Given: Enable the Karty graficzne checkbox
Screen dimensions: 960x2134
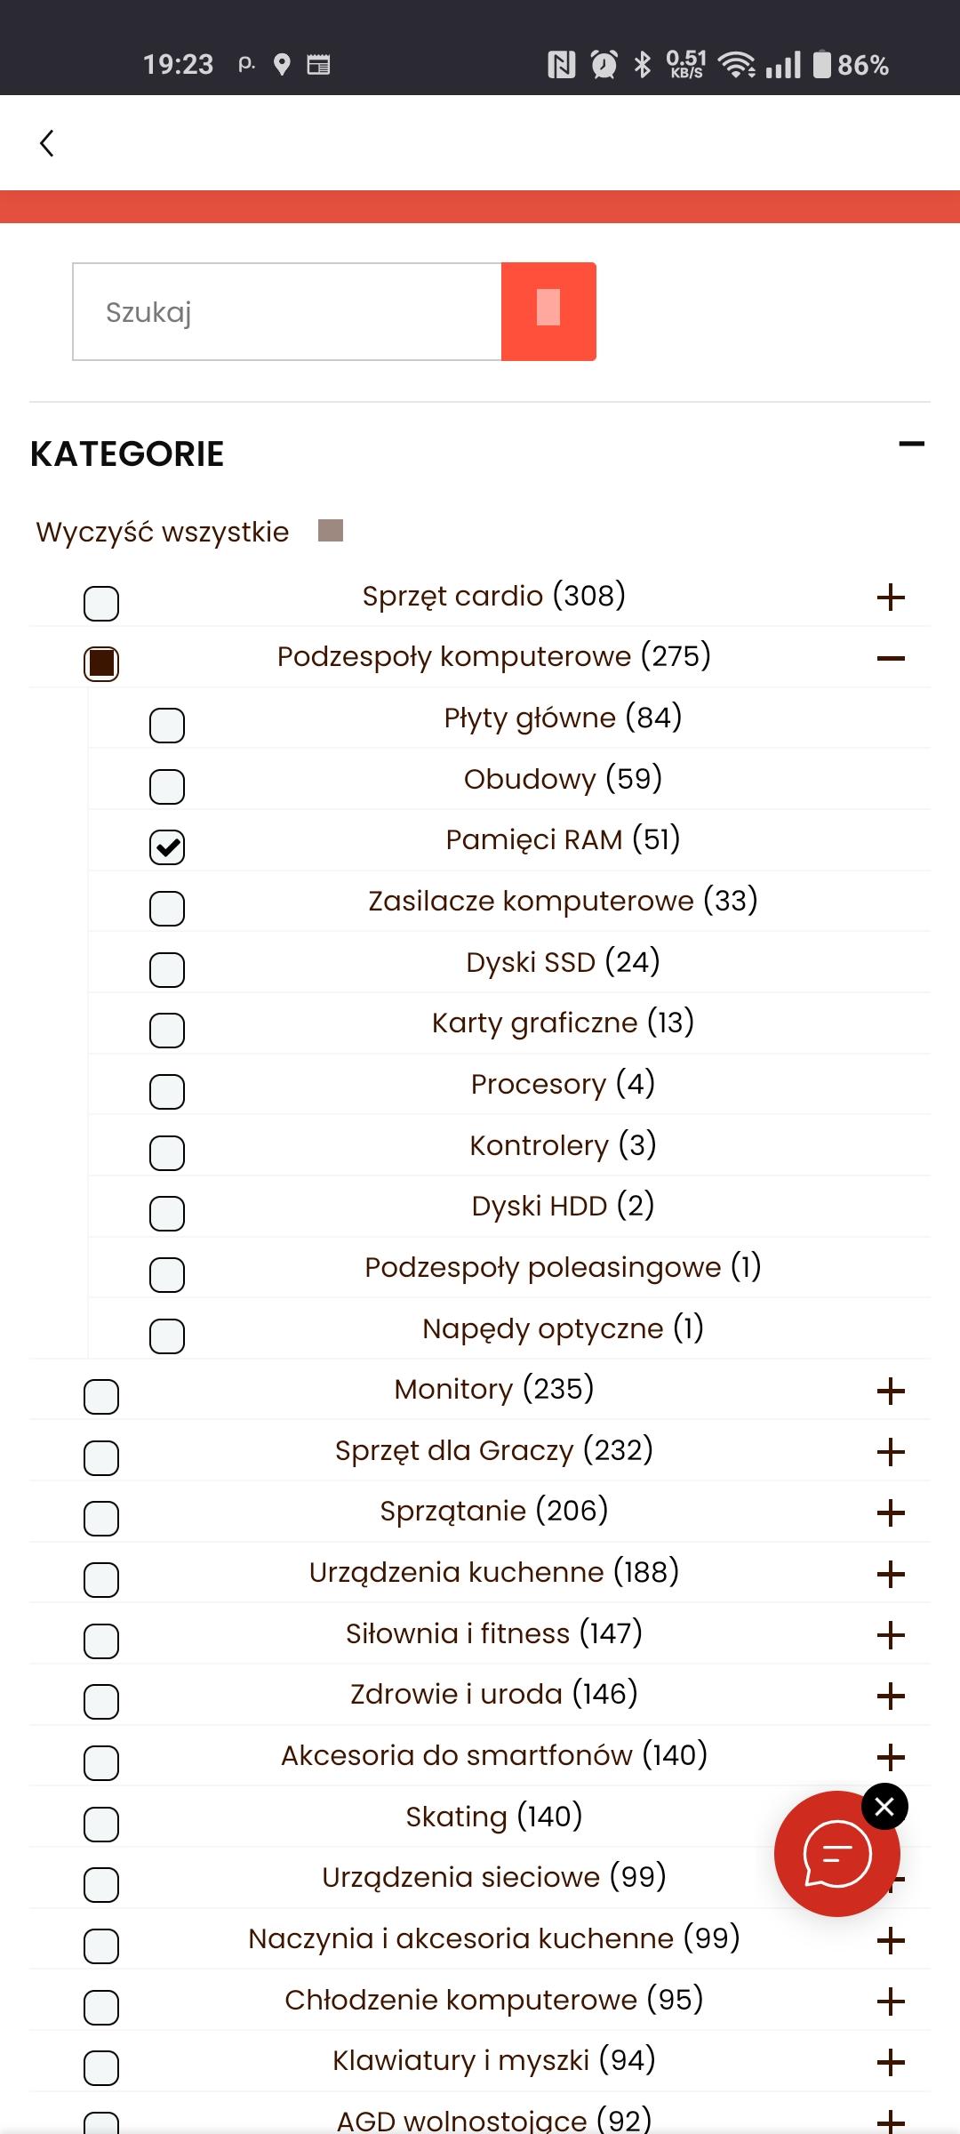Looking at the screenshot, I should point(167,1031).
